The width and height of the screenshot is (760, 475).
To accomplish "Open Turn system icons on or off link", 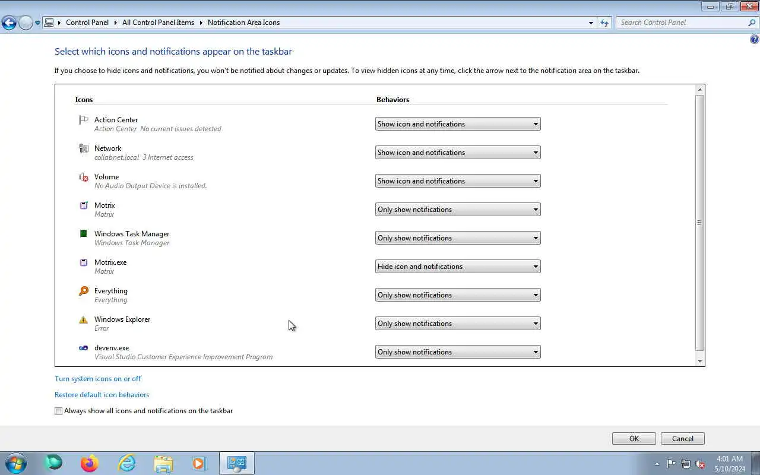I will [x=97, y=379].
